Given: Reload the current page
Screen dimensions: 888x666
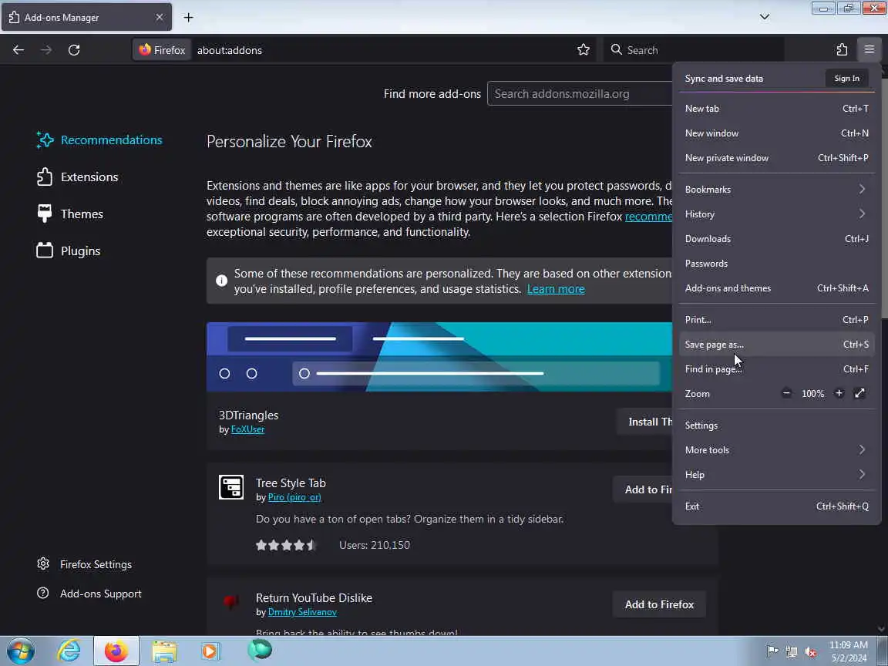Looking at the screenshot, I should pos(74,50).
